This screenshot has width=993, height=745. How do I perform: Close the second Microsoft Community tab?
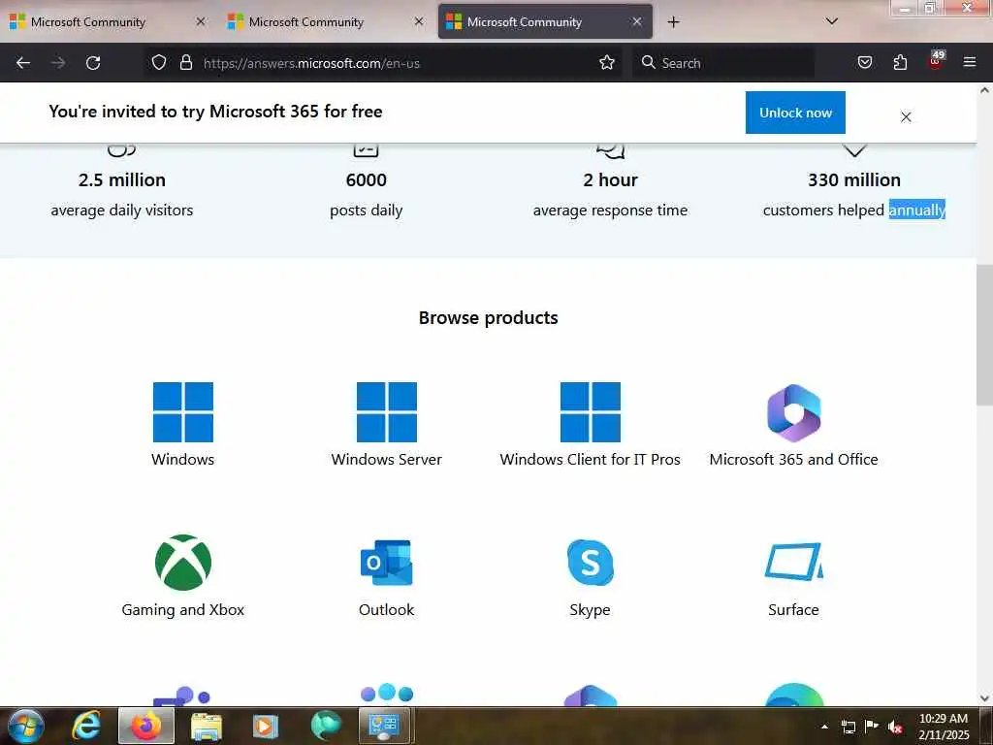pyautogui.click(x=419, y=21)
